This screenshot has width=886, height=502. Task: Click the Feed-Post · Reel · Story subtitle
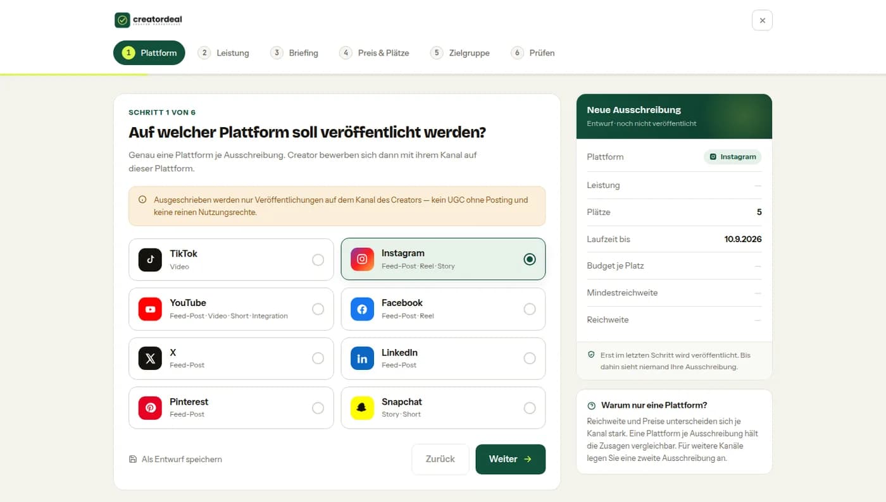click(x=418, y=266)
